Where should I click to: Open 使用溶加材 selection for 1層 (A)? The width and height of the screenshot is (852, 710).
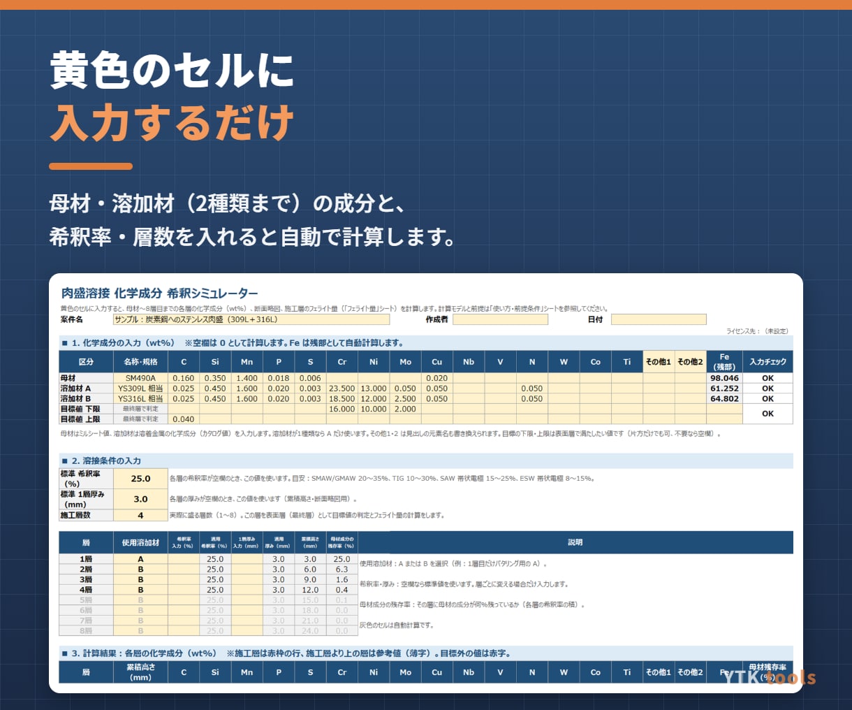coord(140,559)
